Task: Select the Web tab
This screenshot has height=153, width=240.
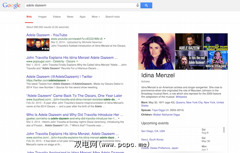Action: pos(29,16)
